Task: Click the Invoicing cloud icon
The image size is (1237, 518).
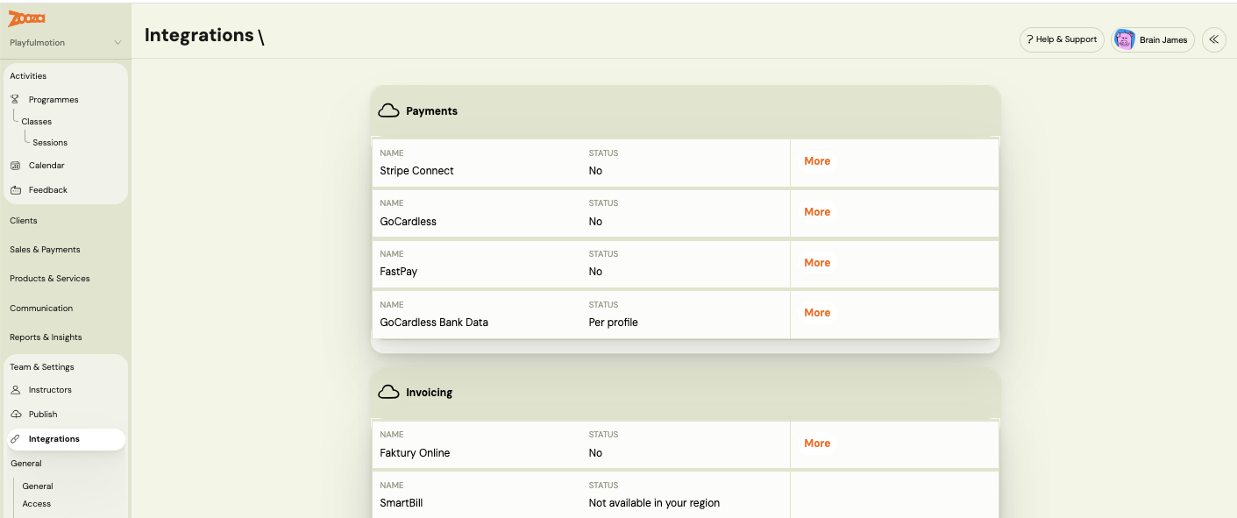Action: pos(388,393)
